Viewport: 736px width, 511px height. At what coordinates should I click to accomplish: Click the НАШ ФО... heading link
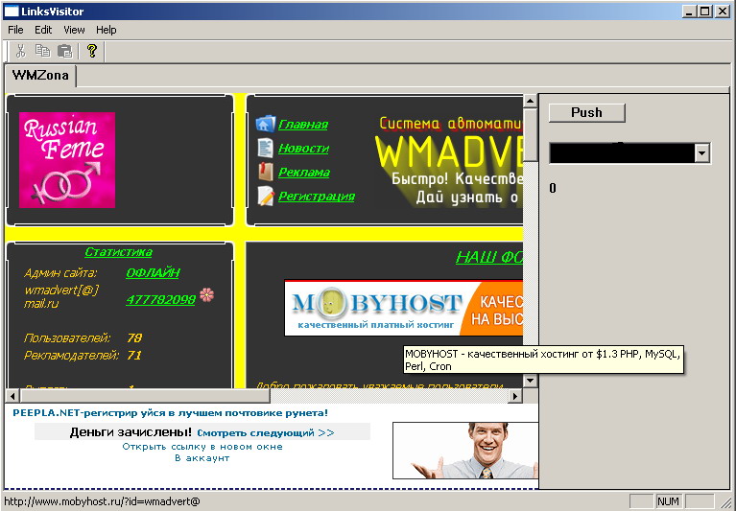click(x=489, y=257)
